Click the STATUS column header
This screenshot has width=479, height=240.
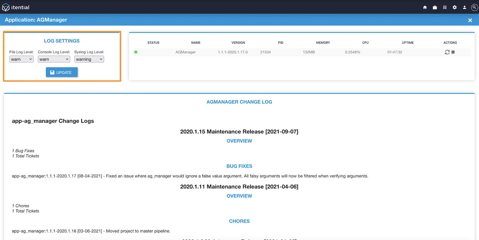coord(153,43)
